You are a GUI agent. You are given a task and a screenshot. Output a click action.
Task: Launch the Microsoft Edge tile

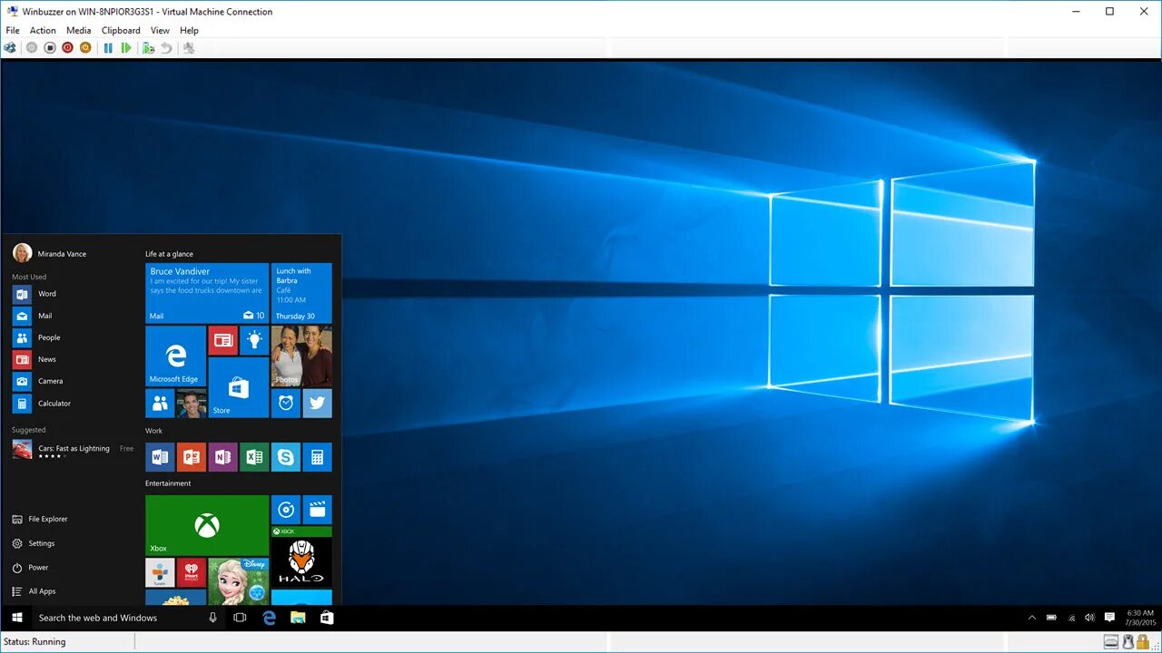(175, 356)
